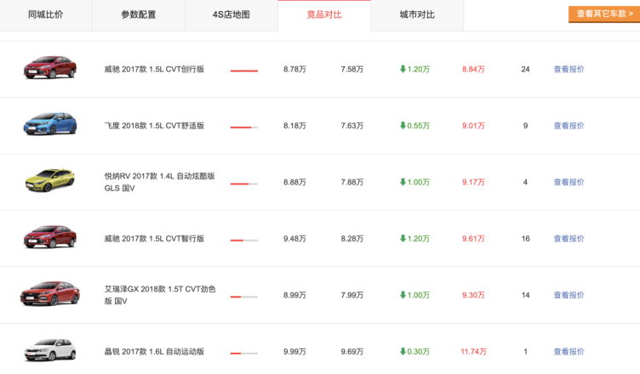Click the red 8.84万 total price
Screen dimensions: 640x374
pyautogui.click(x=473, y=70)
